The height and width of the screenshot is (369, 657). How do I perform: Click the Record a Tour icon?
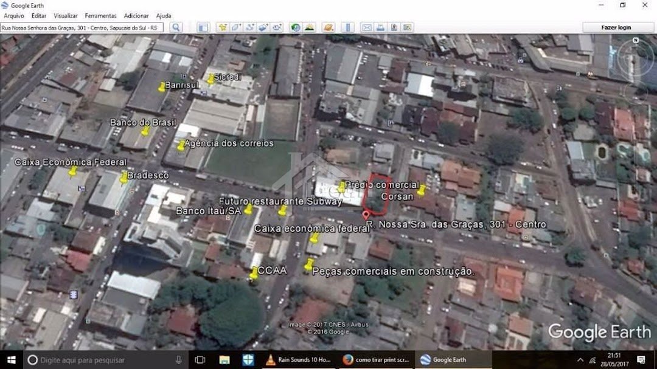click(x=277, y=27)
